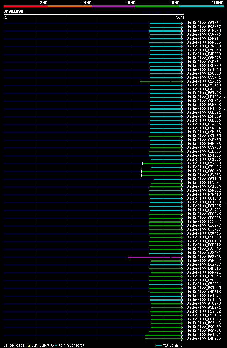Screen dimensions: 227x348
Task: Select the UniRef100_Q1XG55 label
Action: (x=204, y=82)
